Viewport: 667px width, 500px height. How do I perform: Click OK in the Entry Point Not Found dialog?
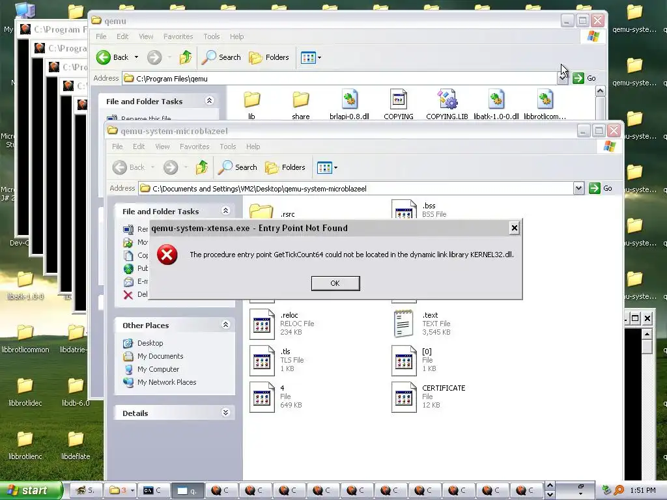[335, 283]
